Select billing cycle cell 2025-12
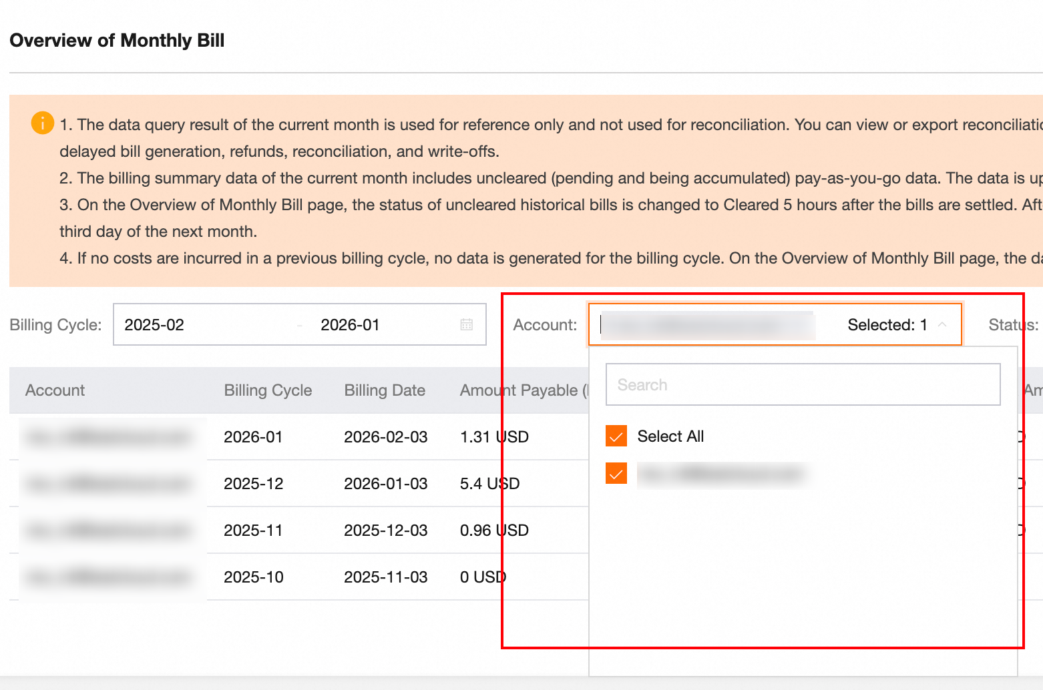Image resolution: width=1043 pixels, height=690 pixels. point(253,484)
